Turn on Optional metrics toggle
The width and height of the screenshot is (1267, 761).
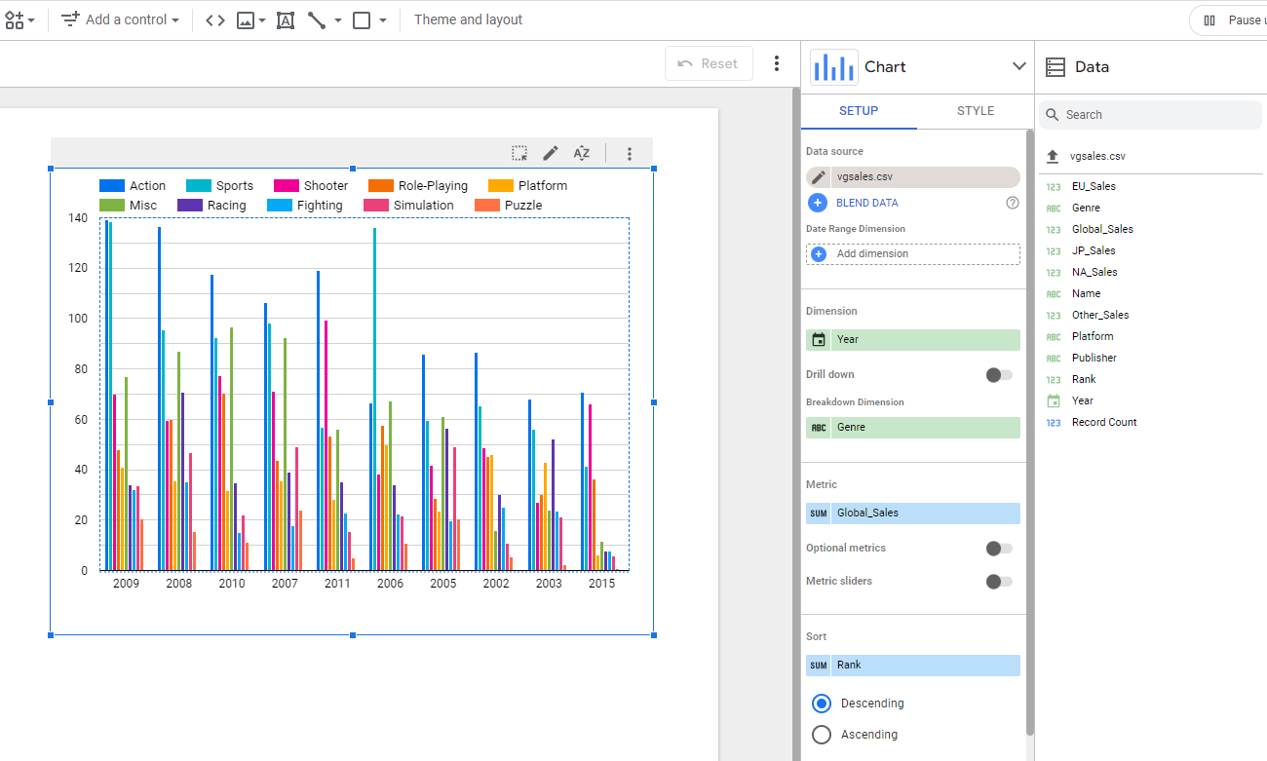[x=999, y=549]
